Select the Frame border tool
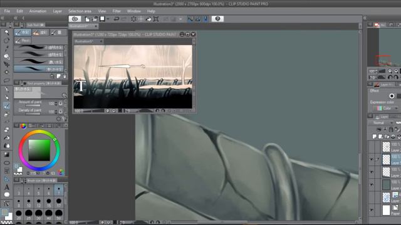Image resolution: width=401 pixels, height=225 pixels. tap(7, 171)
